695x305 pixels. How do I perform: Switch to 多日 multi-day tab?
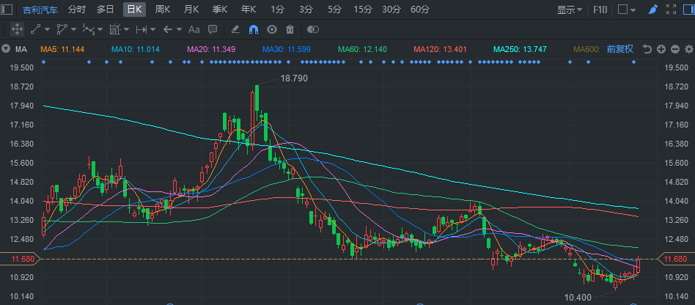coord(106,10)
